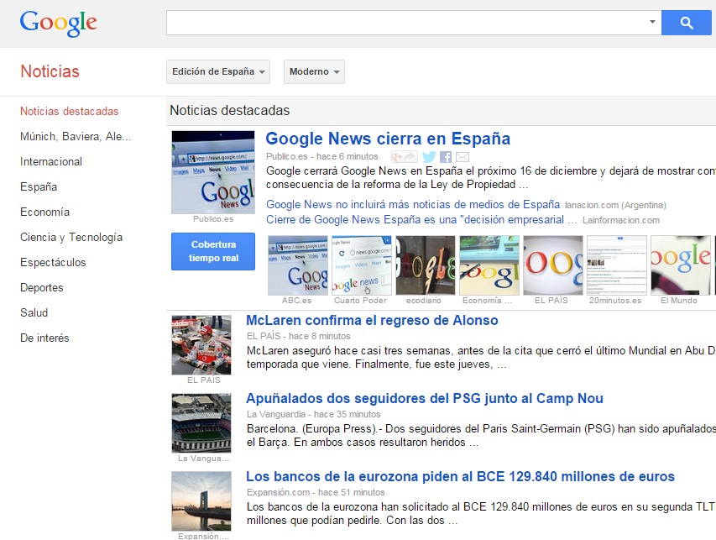Share story via Twitter bird icon
Viewport: 716px width, 540px height.
pos(429,157)
